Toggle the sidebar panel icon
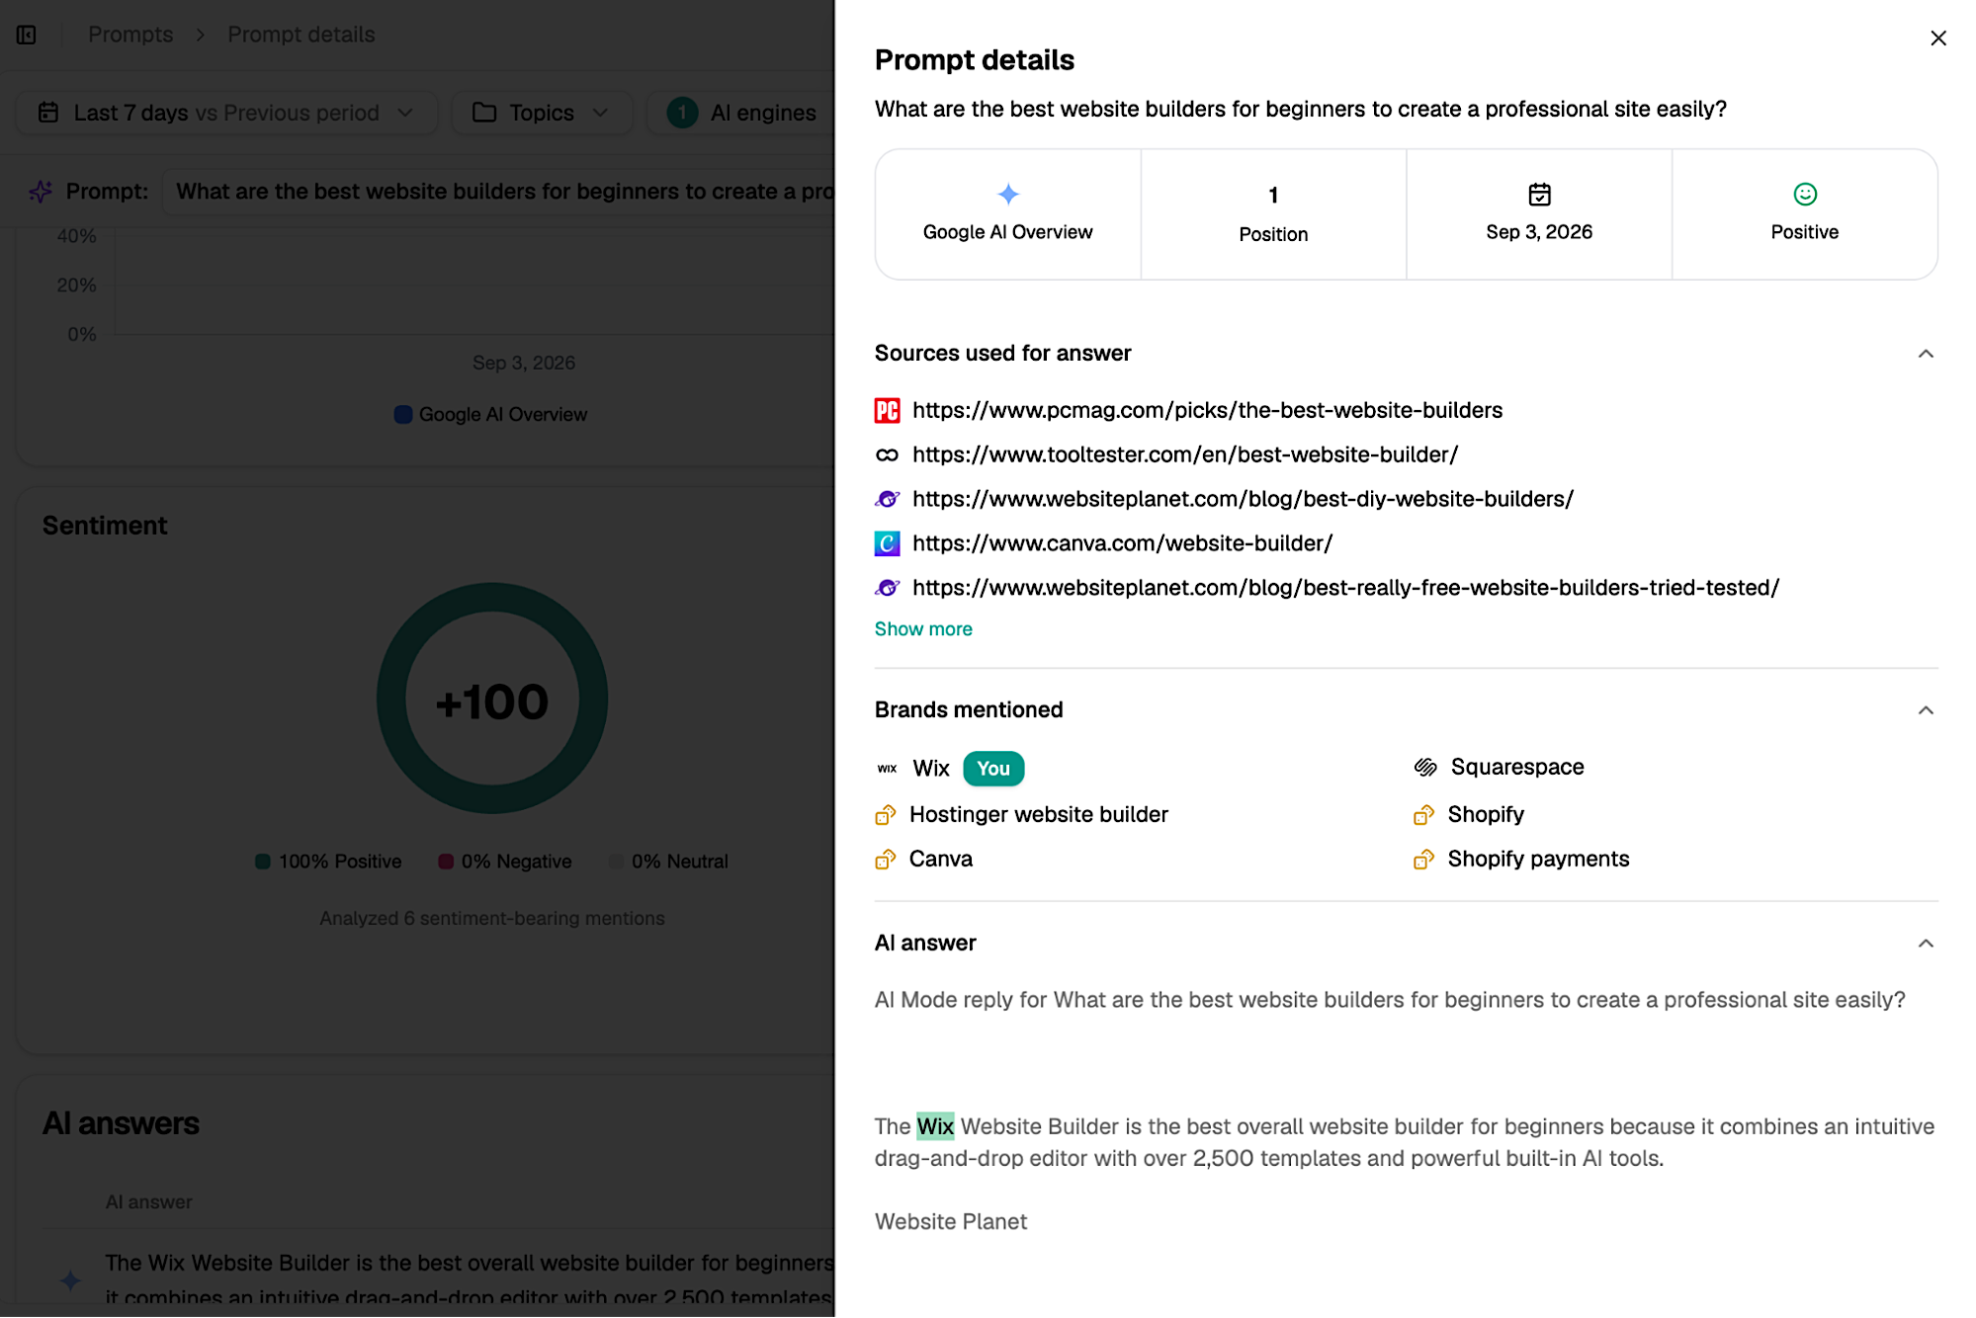Viewport: 1976px width, 1318px height. tap(27, 35)
